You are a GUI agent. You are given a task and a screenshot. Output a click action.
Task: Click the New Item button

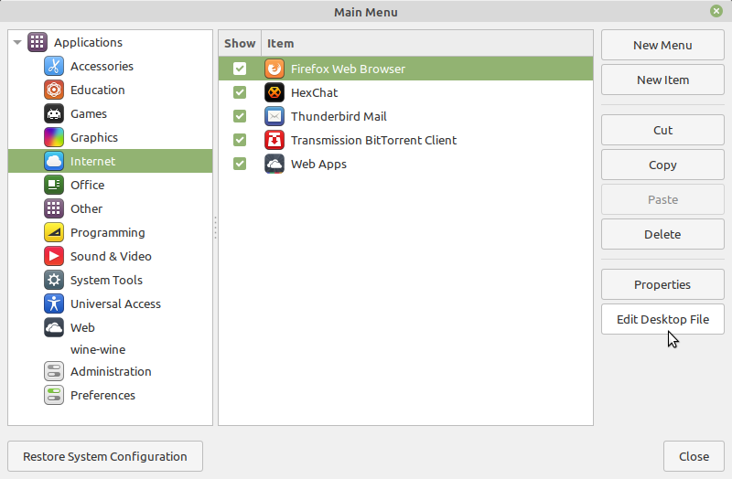pyautogui.click(x=662, y=80)
